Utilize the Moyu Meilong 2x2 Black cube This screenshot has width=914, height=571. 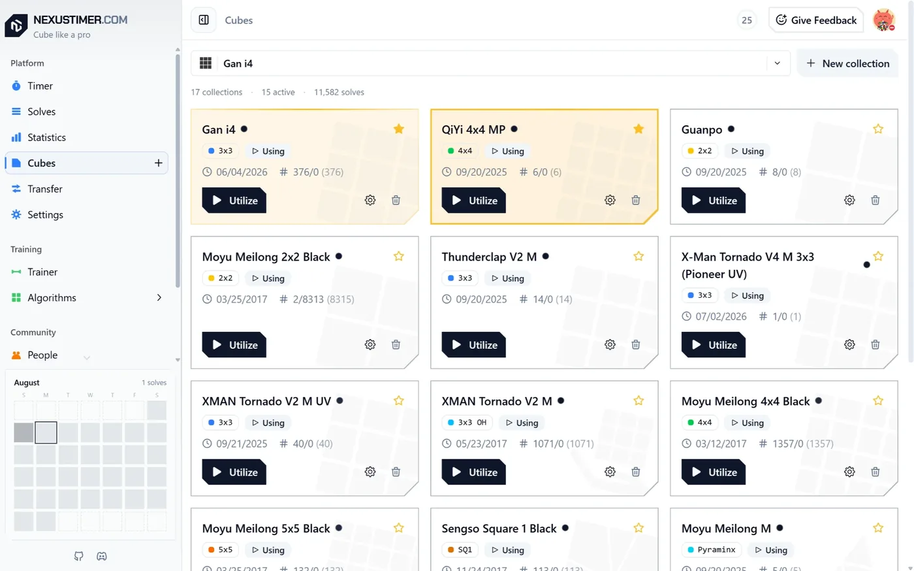point(234,345)
